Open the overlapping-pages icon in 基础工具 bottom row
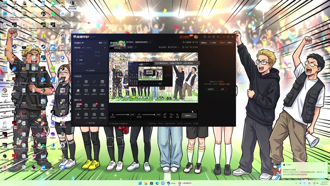Screen dimensions: 330x186 [x=102, y=115]
